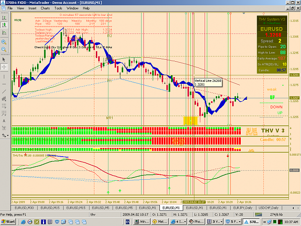Click the 1.3281 price axis label

point(294,75)
